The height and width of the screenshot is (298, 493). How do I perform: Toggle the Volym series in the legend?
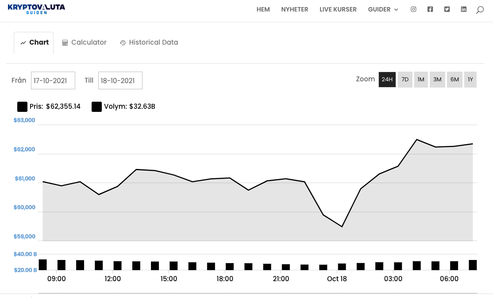click(x=97, y=107)
